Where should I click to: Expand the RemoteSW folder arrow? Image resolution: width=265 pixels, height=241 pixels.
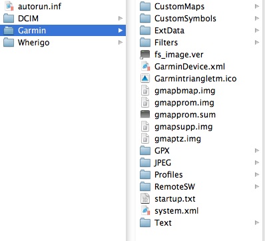click(257, 186)
